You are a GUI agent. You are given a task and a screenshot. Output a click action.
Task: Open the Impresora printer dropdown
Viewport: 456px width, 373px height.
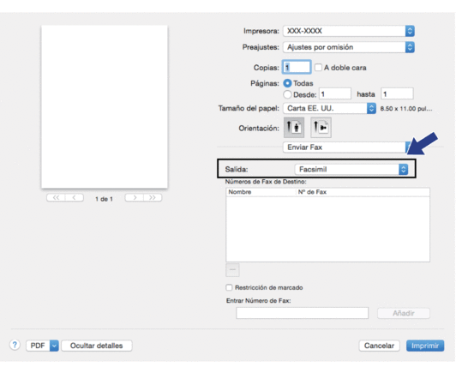pyautogui.click(x=349, y=31)
